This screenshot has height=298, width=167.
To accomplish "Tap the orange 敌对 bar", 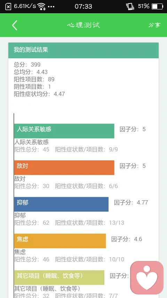I will point(64,167).
